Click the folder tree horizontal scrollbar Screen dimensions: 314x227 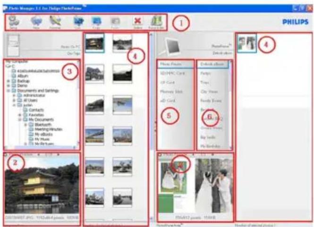40,148
